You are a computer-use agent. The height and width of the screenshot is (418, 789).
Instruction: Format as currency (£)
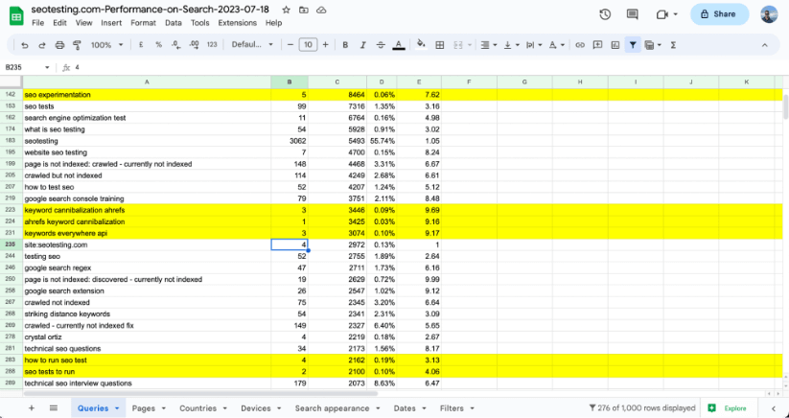coord(141,45)
